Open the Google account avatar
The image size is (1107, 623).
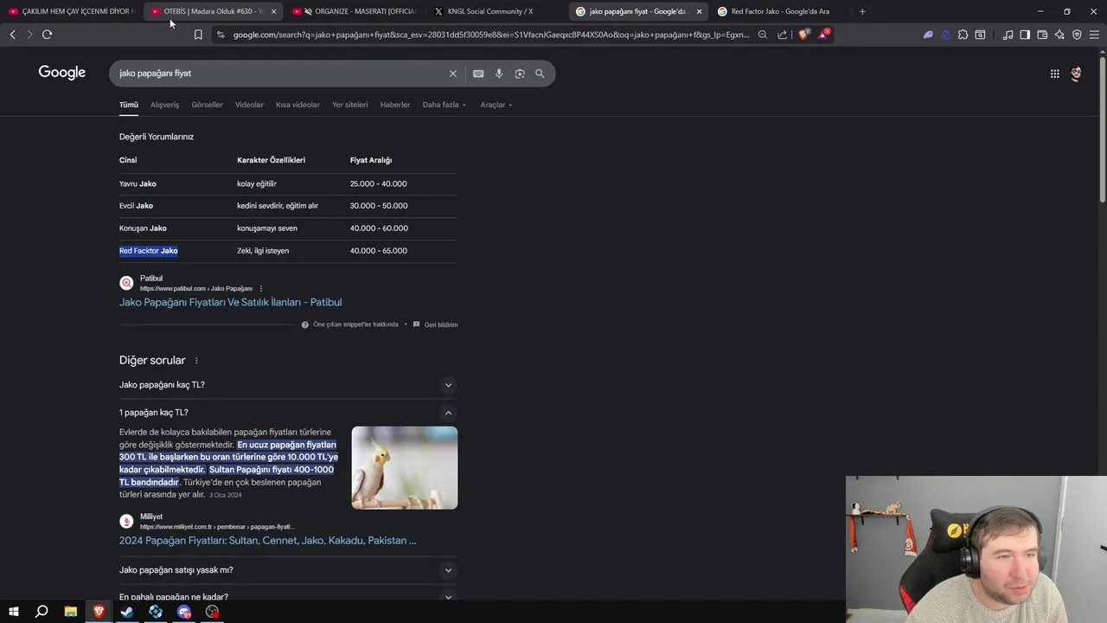[1076, 74]
